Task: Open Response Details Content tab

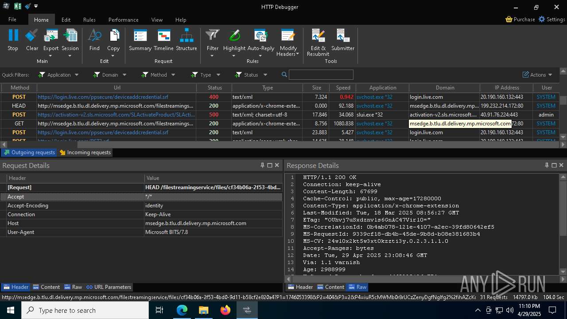Action: pyautogui.click(x=330, y=287)
